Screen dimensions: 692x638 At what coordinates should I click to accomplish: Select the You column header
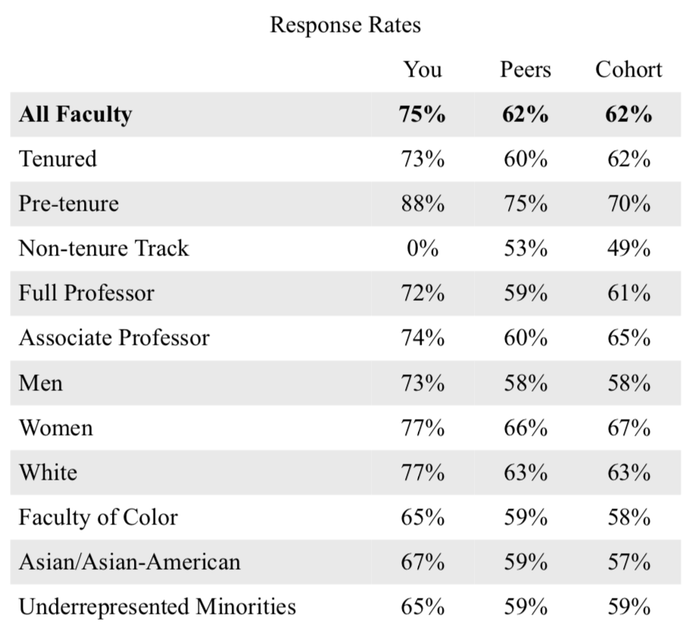(x=422, y=70)
